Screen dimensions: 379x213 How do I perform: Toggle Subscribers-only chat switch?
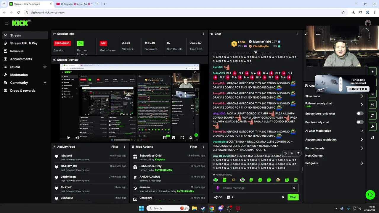[x=360, y=114]
